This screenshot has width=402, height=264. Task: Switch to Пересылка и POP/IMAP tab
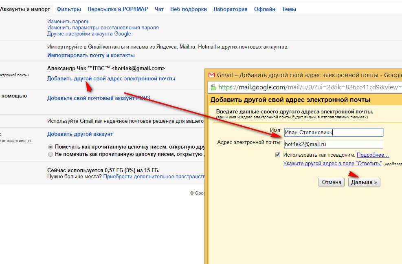118,9
